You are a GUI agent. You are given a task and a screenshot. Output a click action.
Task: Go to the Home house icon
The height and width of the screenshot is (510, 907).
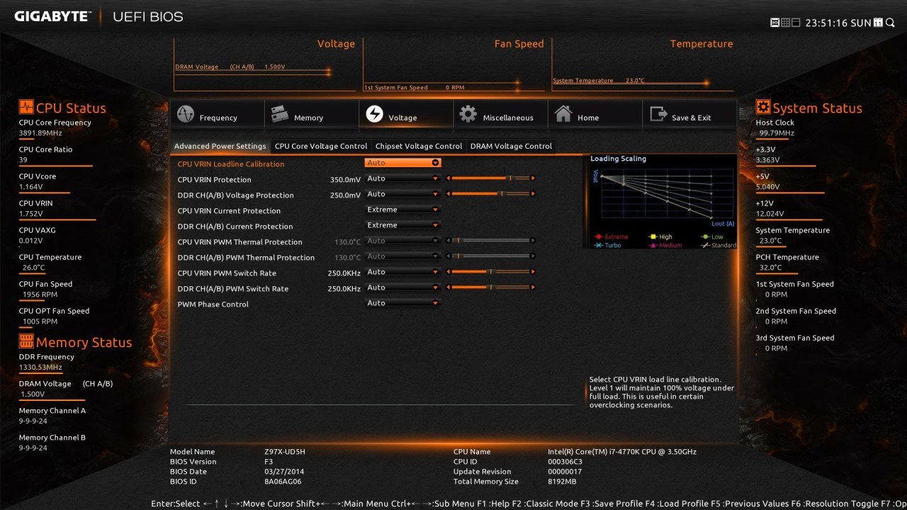(563, 114)
